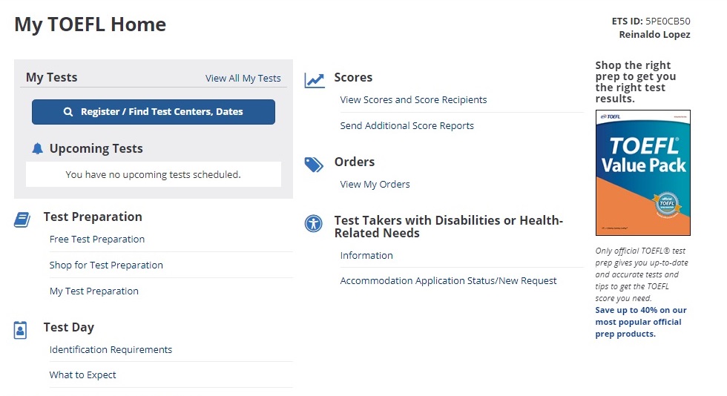
Task: Open What to Expect link
Action: 82,374
